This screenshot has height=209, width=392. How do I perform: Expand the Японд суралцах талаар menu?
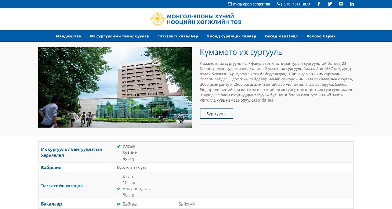[x=232, y=36]
